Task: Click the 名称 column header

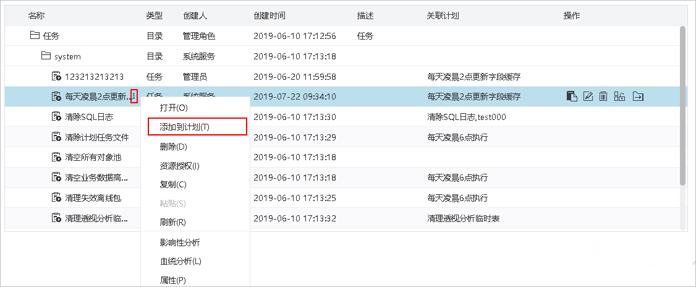Action: click(x=36, y=15)
